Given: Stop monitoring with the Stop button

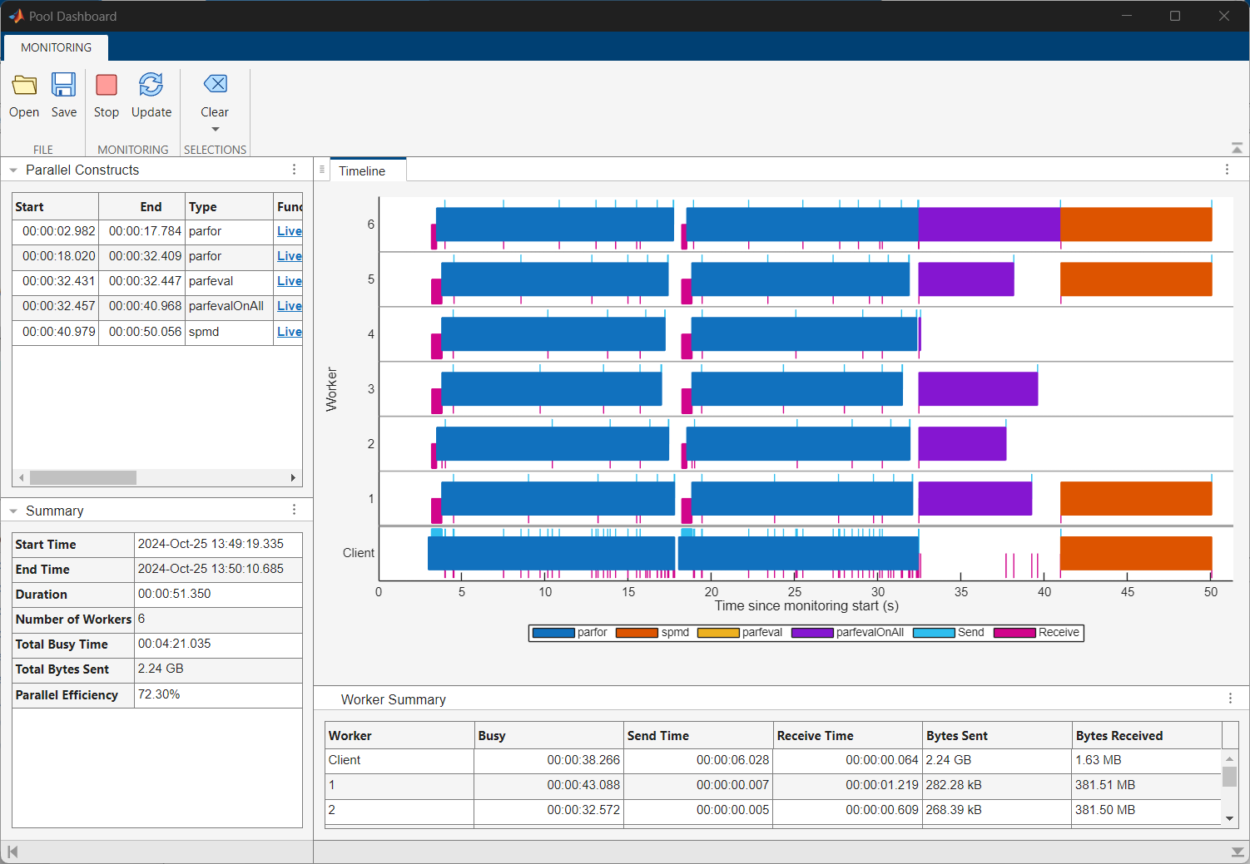Looking at the screenshot, I should click(x=107, y=86).
